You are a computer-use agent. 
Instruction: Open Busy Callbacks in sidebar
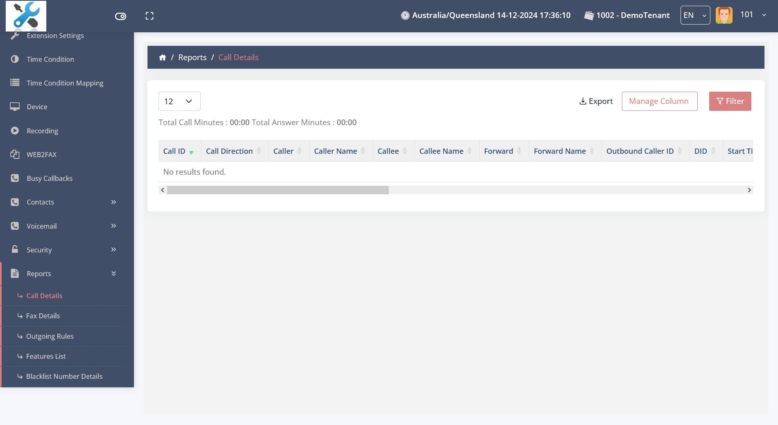pos(49,178)
